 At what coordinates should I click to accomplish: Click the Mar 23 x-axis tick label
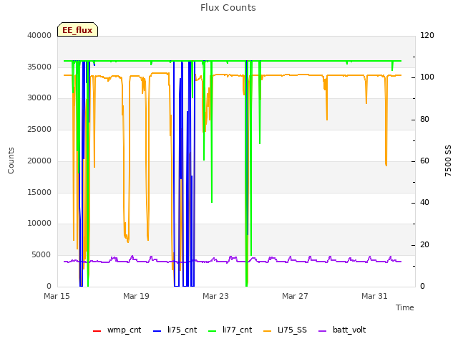coord(215,296)
